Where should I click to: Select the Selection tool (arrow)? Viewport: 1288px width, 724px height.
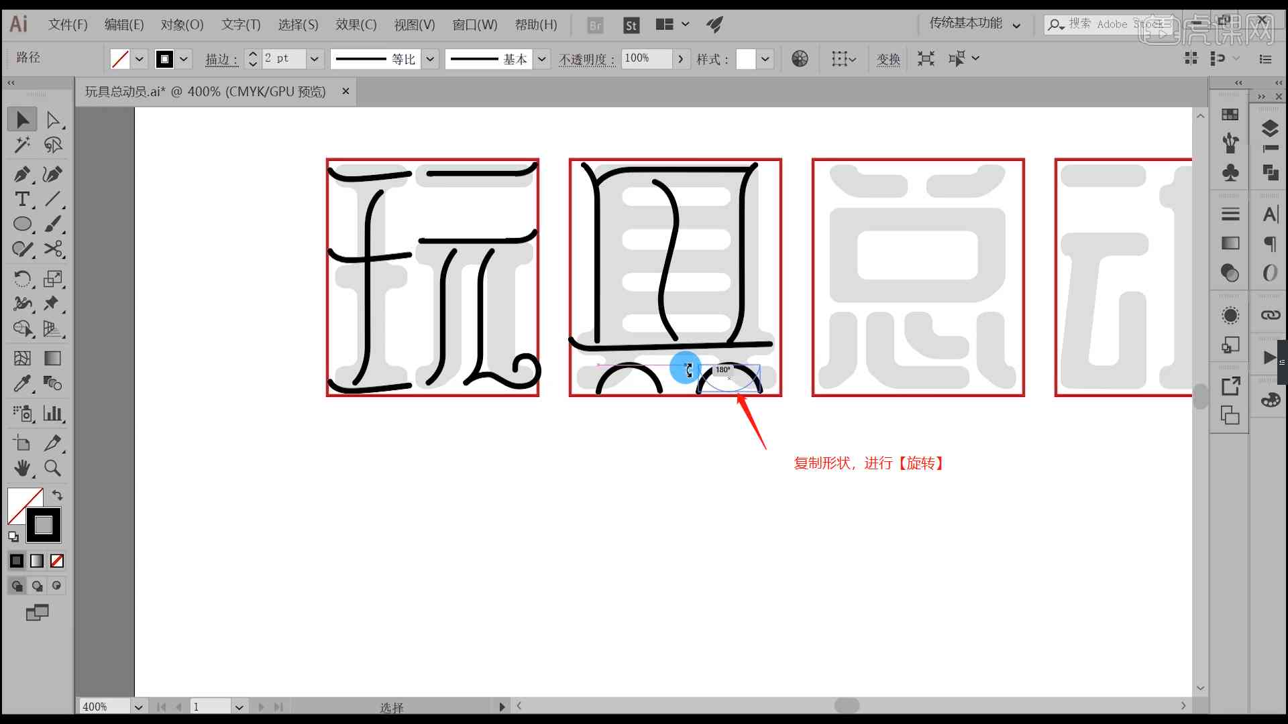(22, 120)
